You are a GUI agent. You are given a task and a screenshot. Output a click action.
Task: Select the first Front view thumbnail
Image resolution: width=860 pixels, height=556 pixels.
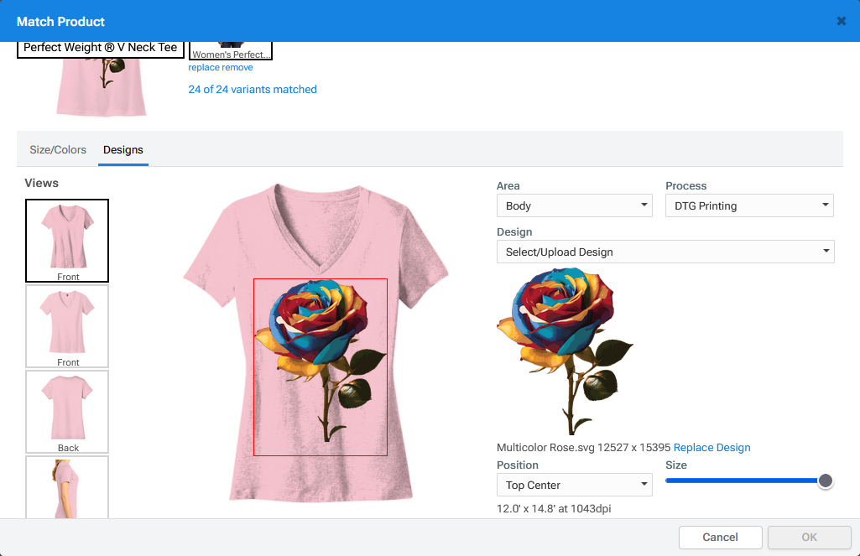coord(67,240)
